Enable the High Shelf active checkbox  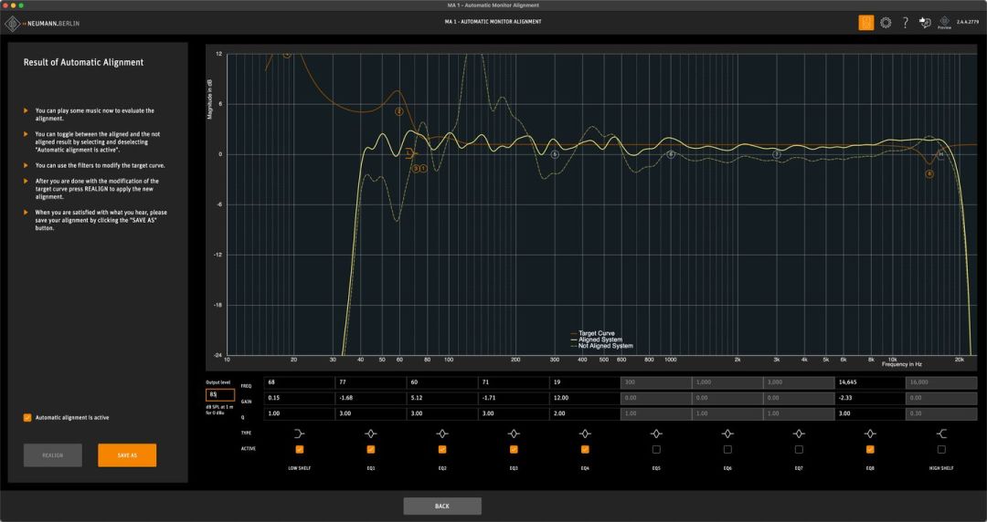(941, 449)
